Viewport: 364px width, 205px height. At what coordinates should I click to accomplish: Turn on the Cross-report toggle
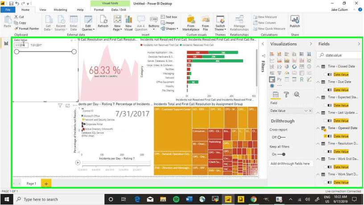[281, 137]
